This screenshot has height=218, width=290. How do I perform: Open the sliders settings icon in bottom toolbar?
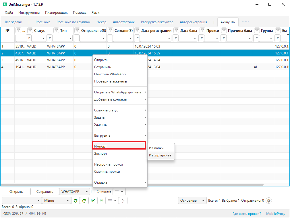[x=123, y=201]
